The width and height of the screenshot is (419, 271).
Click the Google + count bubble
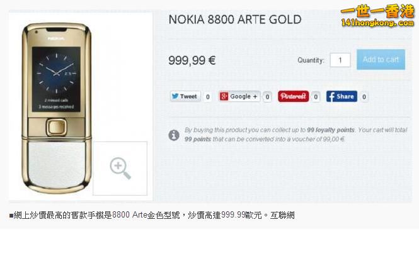click(267, 97)
